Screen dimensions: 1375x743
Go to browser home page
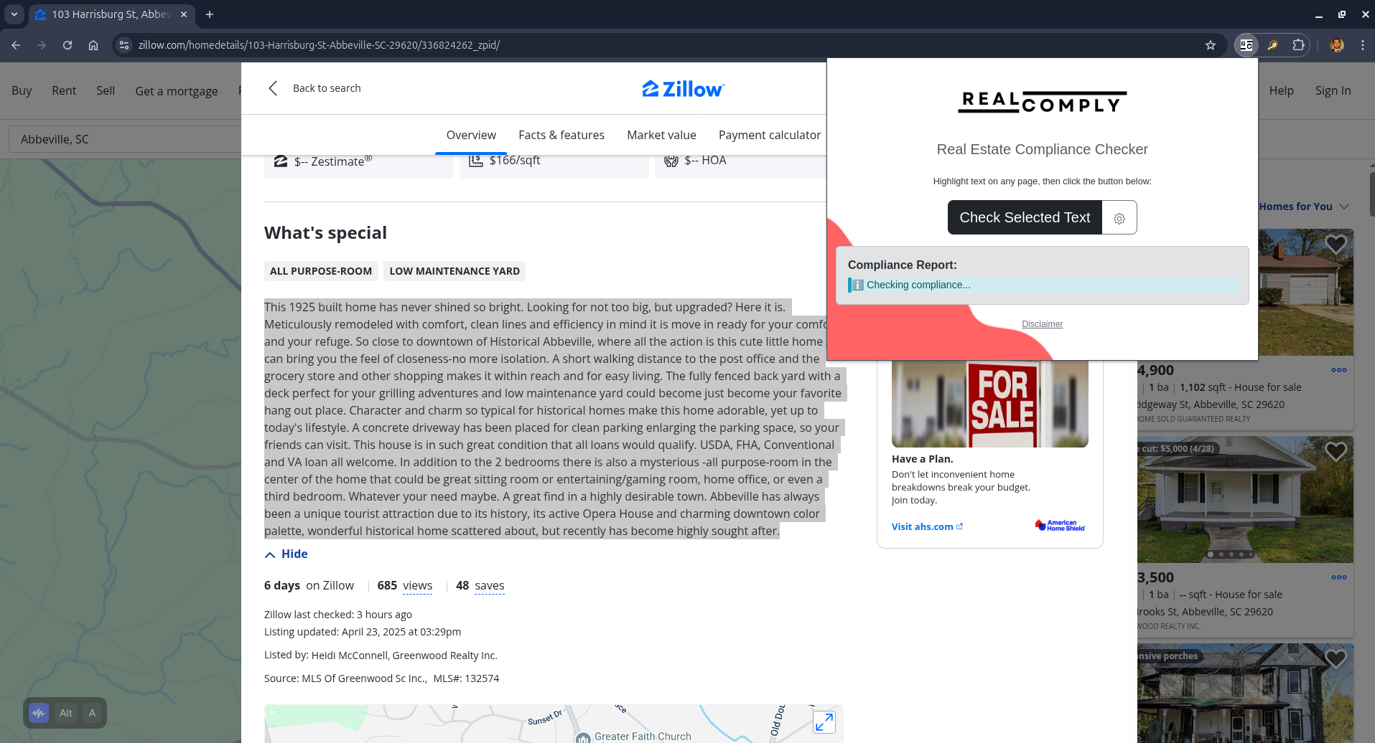(93, 45)
